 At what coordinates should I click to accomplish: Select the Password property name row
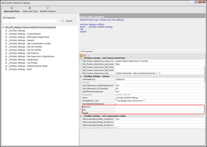98,107
